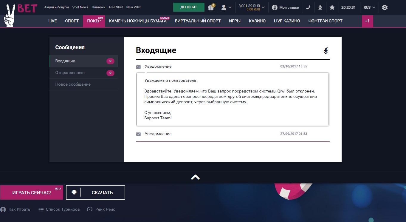Screen dimensions: 406x222
Task: Click the phone contact icon
Action: (x=308, y=7)
